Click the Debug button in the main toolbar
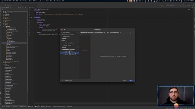195x109 pixels. pyautogui.click(x=188, y=5)
